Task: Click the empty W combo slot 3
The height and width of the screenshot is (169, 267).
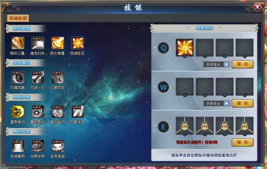Action: tap(205, 87)
